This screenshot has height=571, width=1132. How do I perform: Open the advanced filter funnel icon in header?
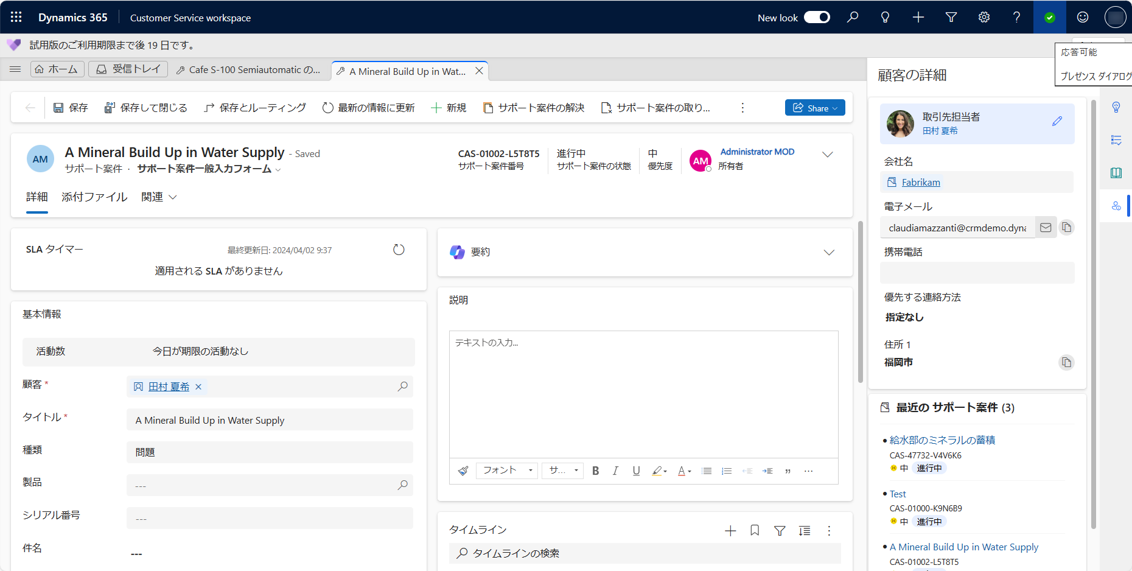coord(951,17)
